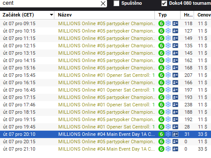The height and width of the screenshot is (158, 211).
Task: Click snowflake icon in 19:15 row
Action: pyautogui.click(x=168, y=119)
